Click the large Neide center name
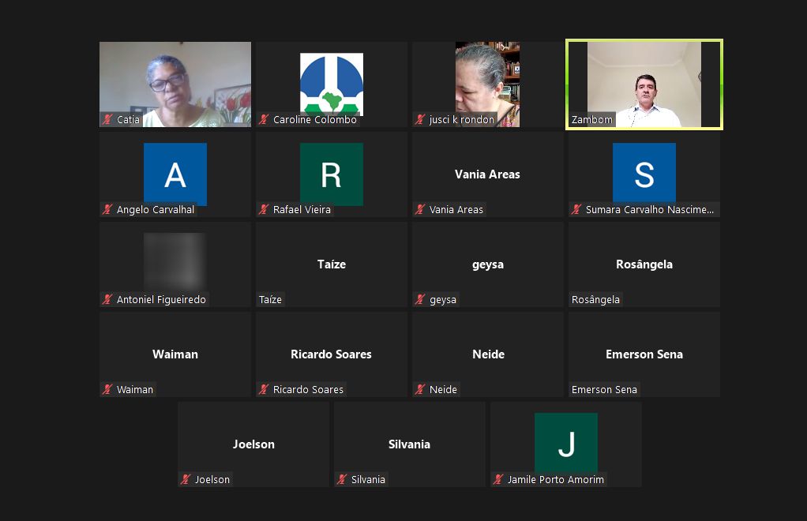 [x=489, y=354]
